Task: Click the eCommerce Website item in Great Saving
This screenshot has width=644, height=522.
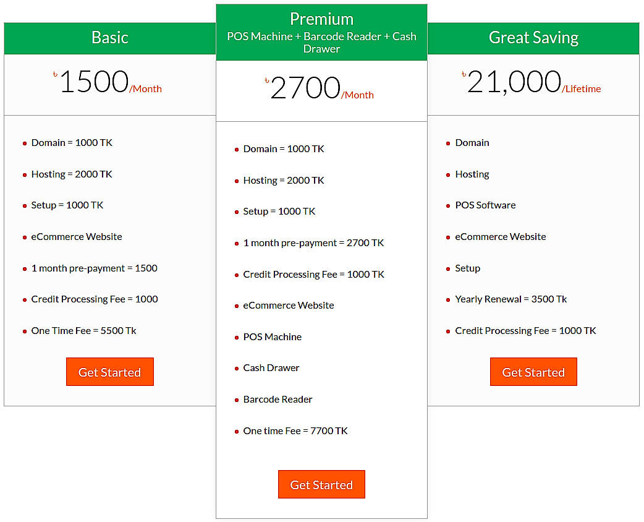Action: (x=500, y=236)
